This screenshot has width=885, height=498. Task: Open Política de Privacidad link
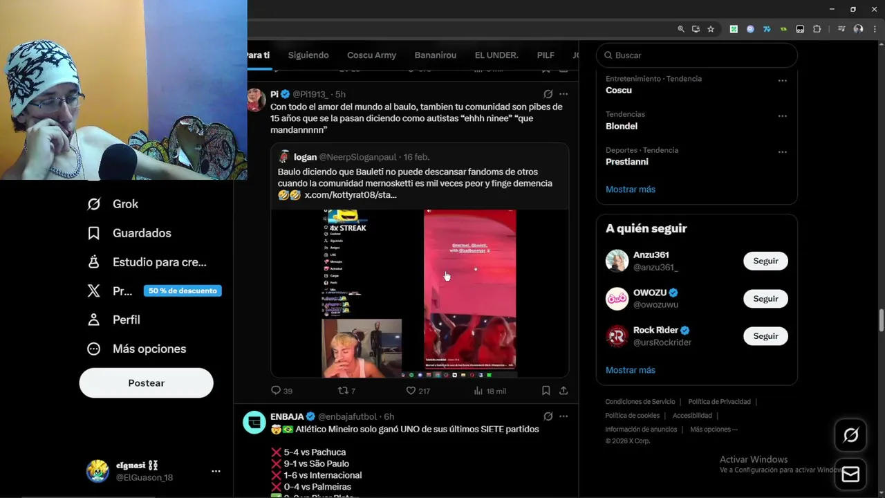[x=720, y=402]
